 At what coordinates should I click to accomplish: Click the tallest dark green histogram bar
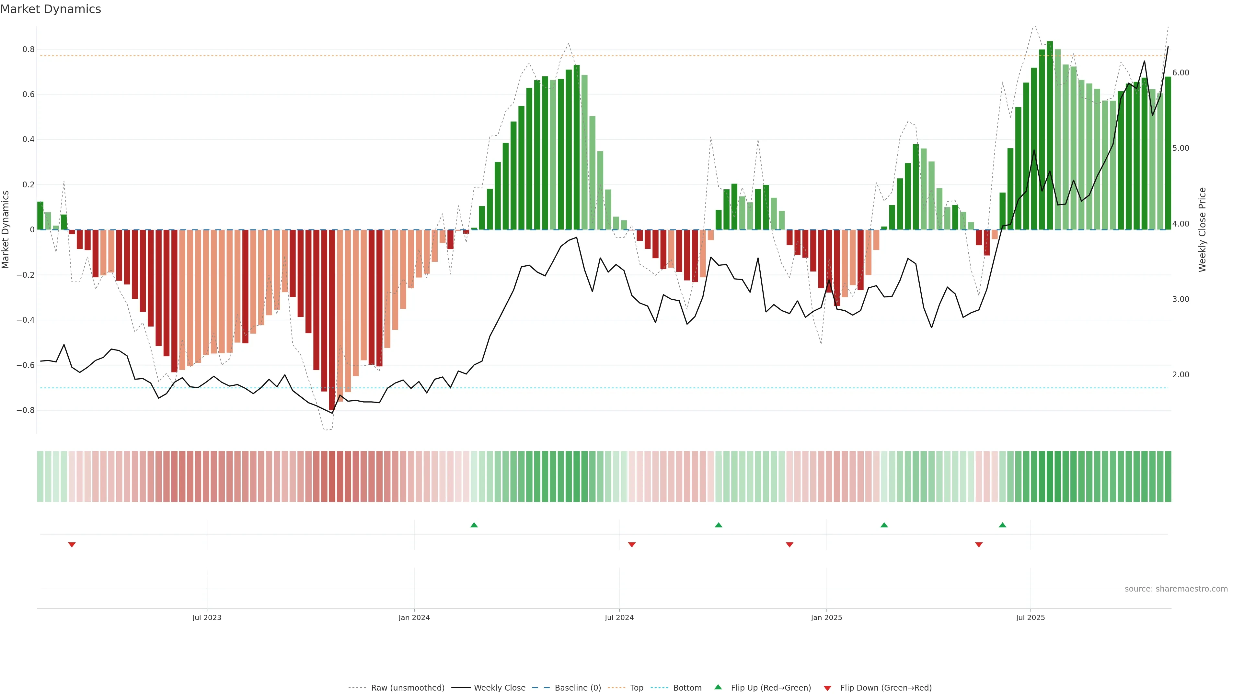tap(1050, 135)
